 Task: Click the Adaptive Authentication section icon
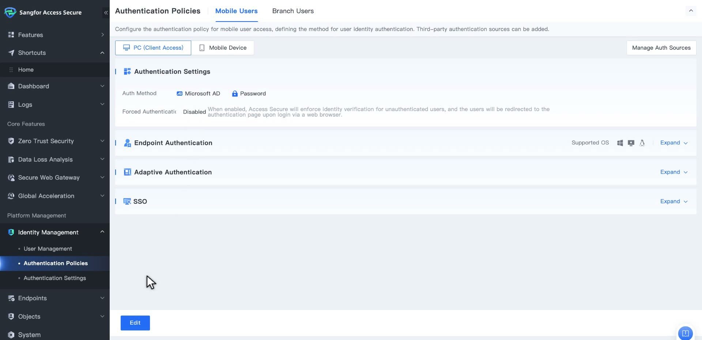pyautogui.click(x=127, y=172)
